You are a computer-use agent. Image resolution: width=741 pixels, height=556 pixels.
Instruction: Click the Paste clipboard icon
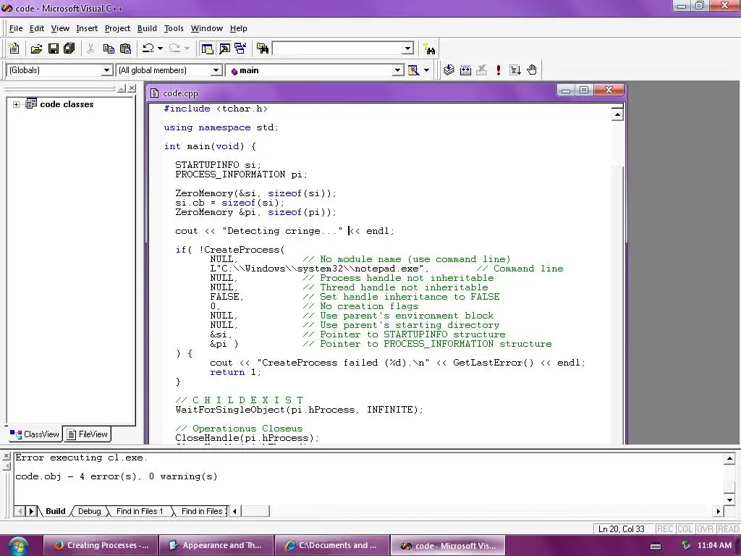[x=126, y=49]
